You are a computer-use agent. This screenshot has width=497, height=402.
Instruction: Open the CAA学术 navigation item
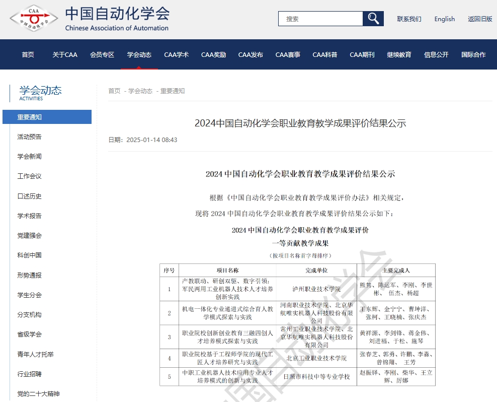pos(176,54)
